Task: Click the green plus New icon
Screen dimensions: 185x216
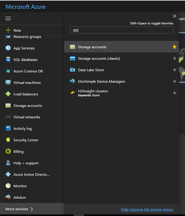Action: coord(8,30)
